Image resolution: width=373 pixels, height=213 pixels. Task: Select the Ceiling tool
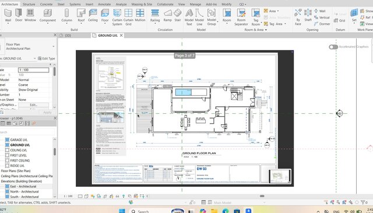[93, 15]
